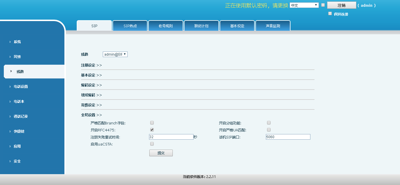The image size is (400, 185).
Task: Open the 网络 sidebar menu
Action: [x=17, y=57]
